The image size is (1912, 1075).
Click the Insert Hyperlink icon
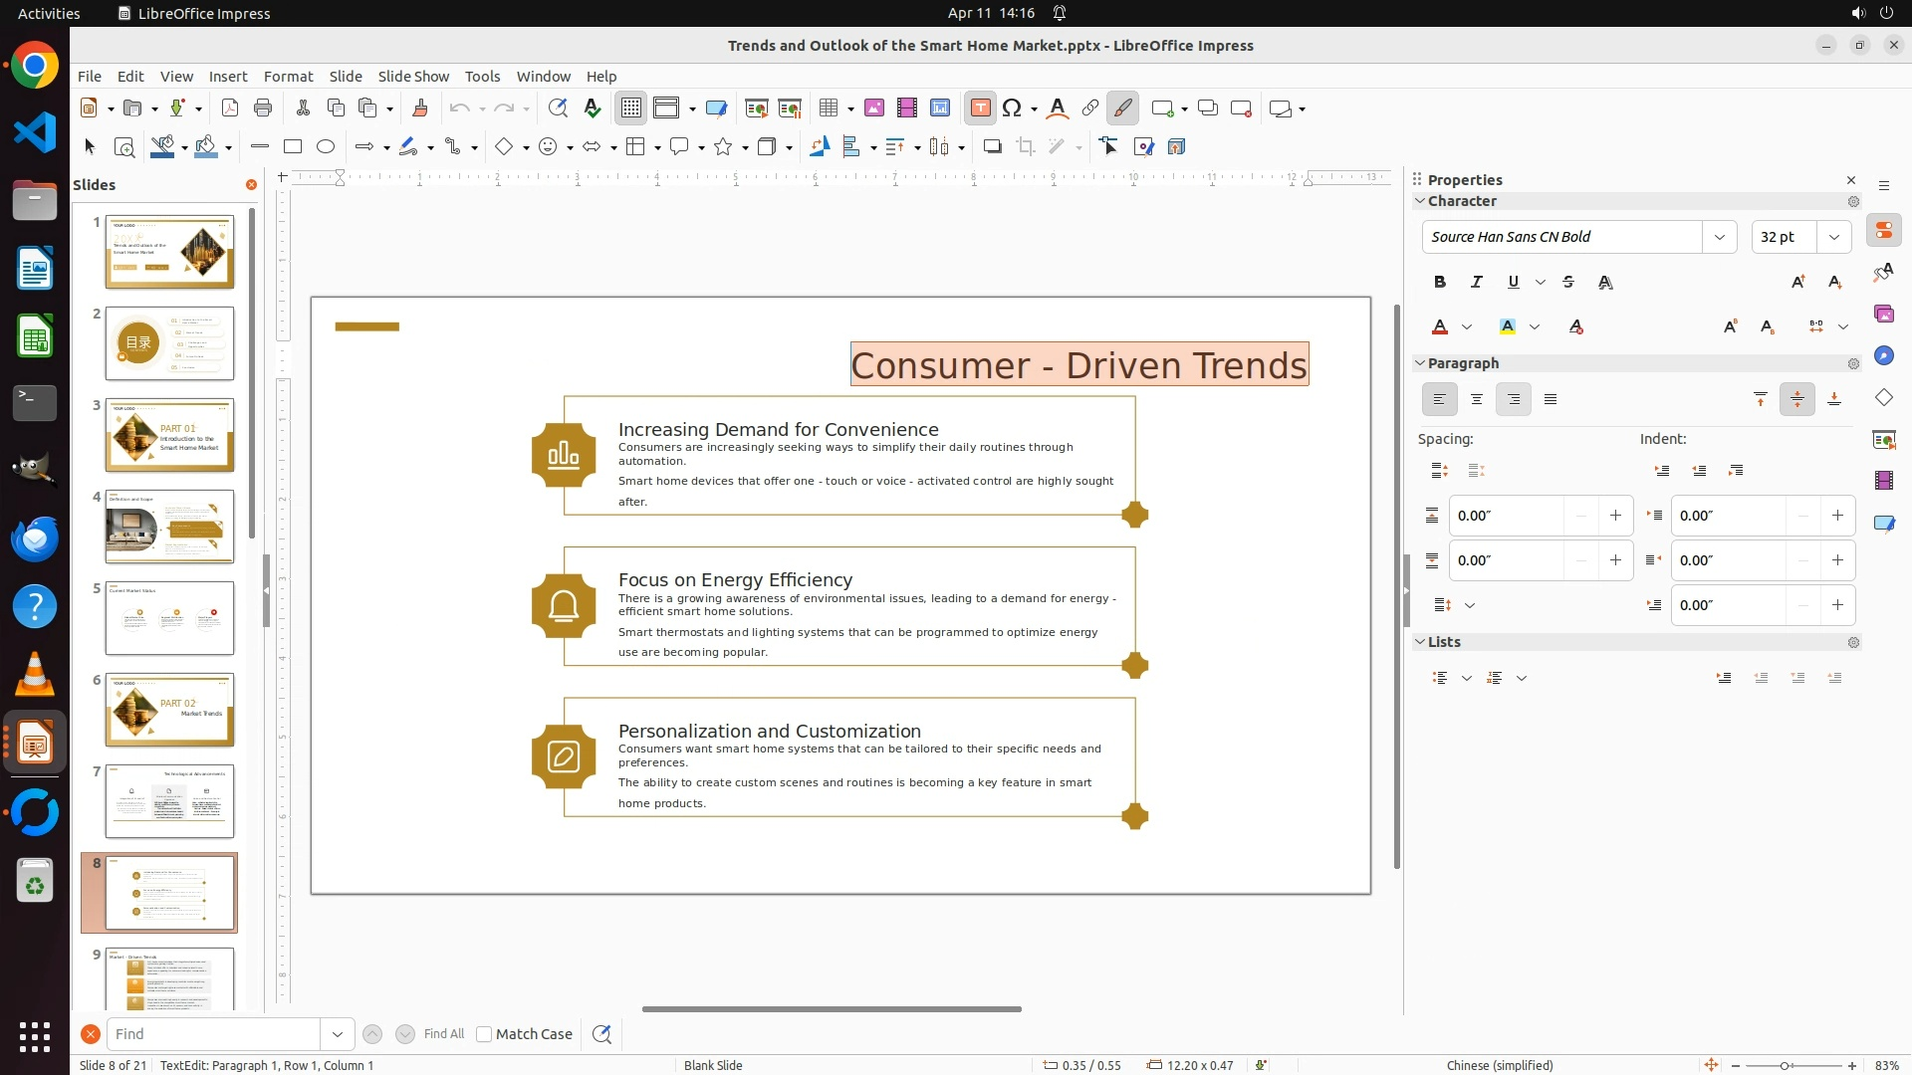click(1090, 108)
